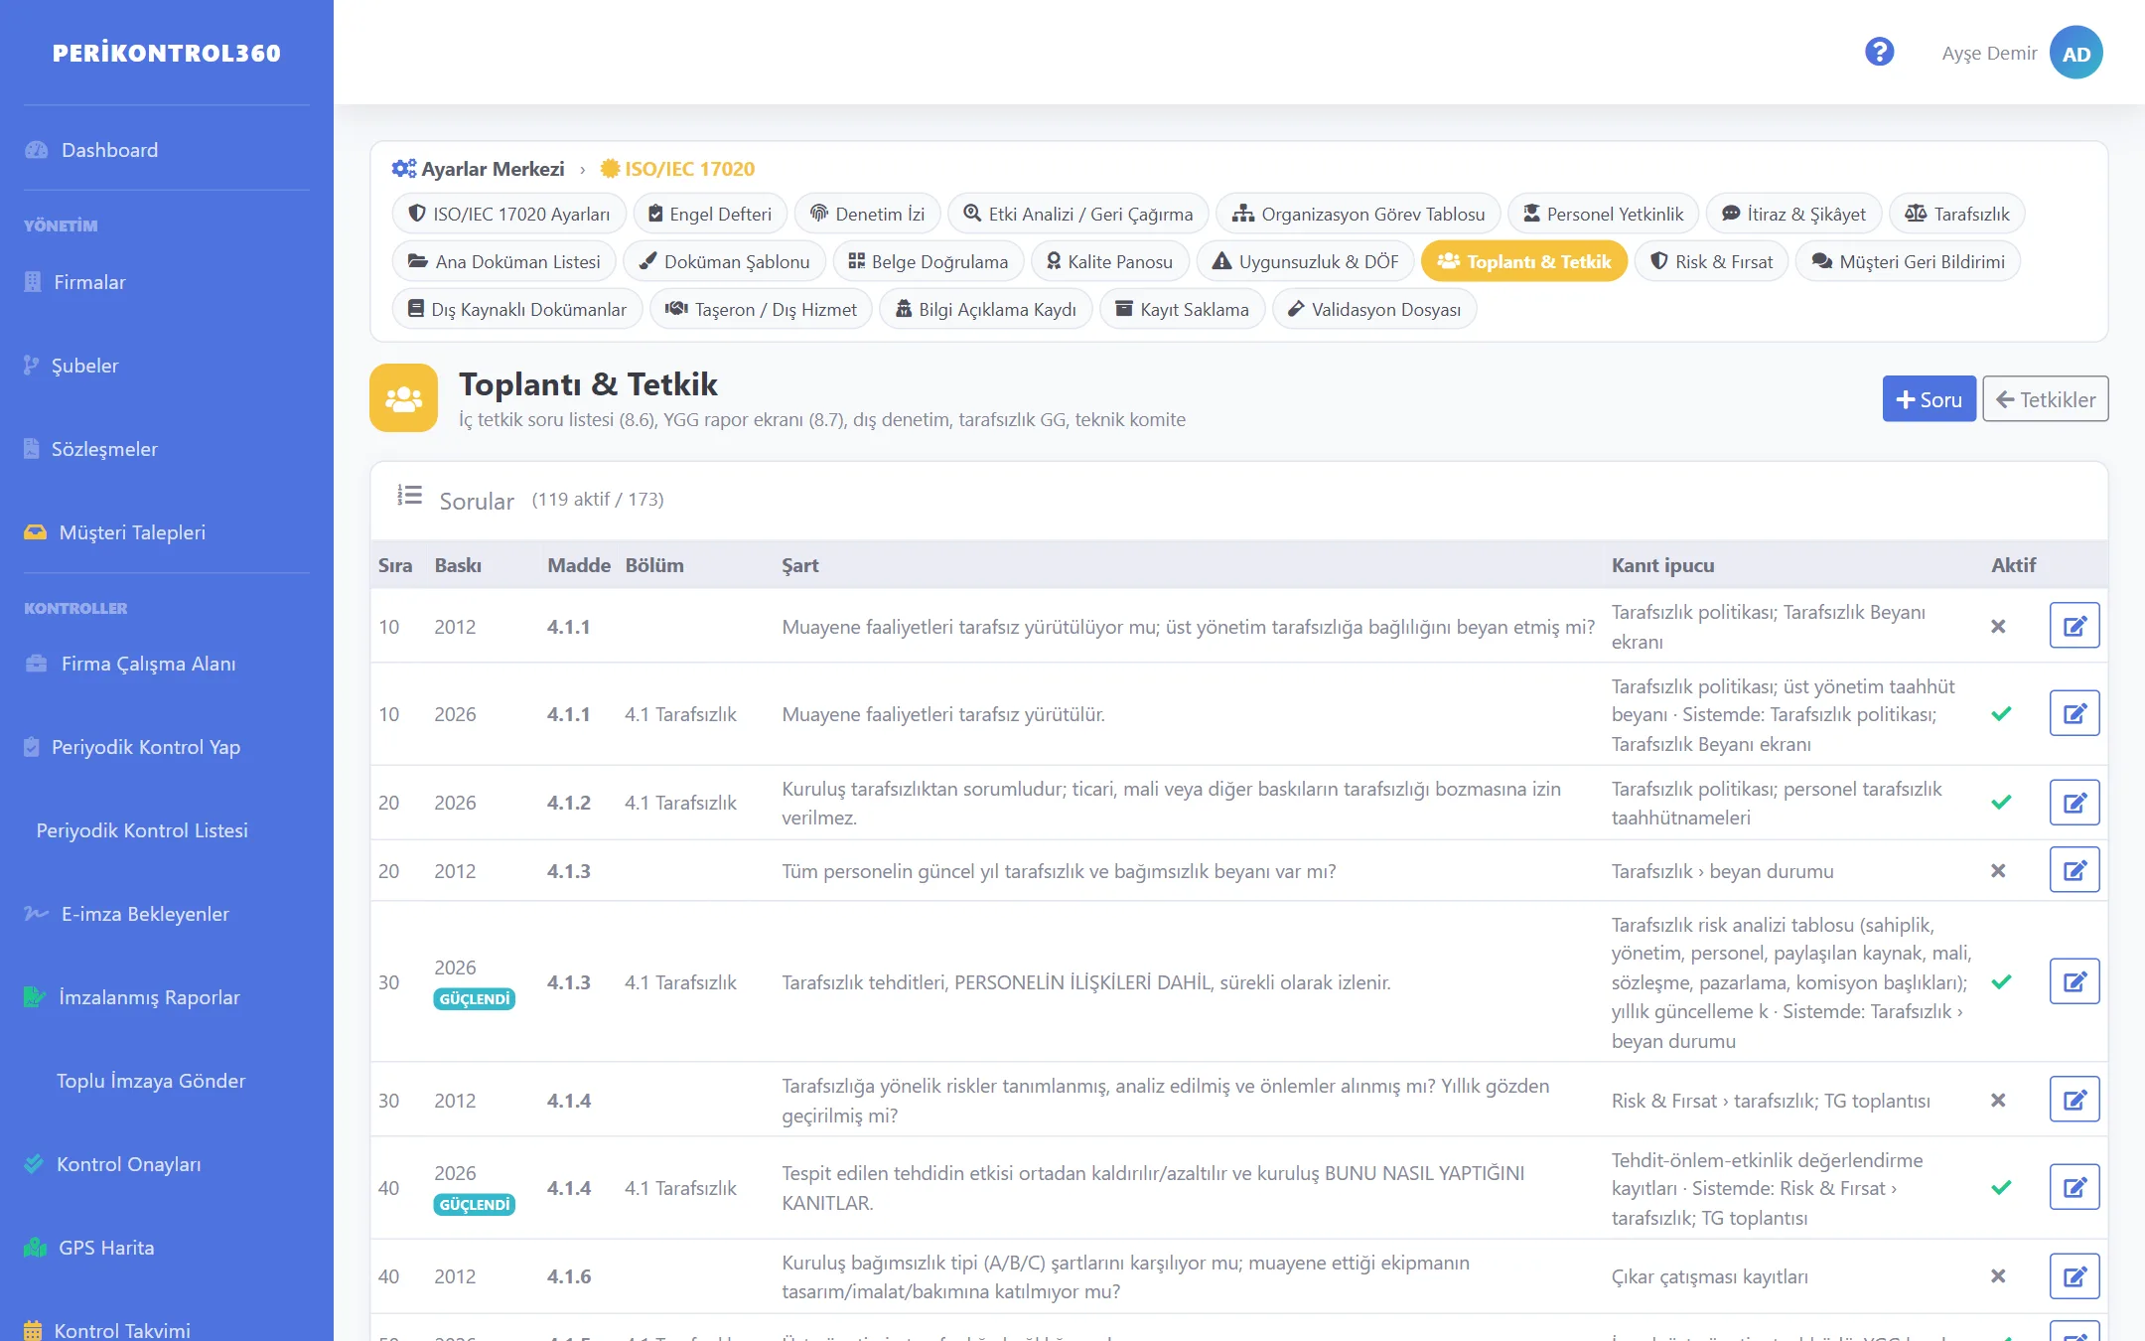This screenshot has width=2145, height=1341.
Task: Open the help question mark icon
Action: tap(1879, 52)
